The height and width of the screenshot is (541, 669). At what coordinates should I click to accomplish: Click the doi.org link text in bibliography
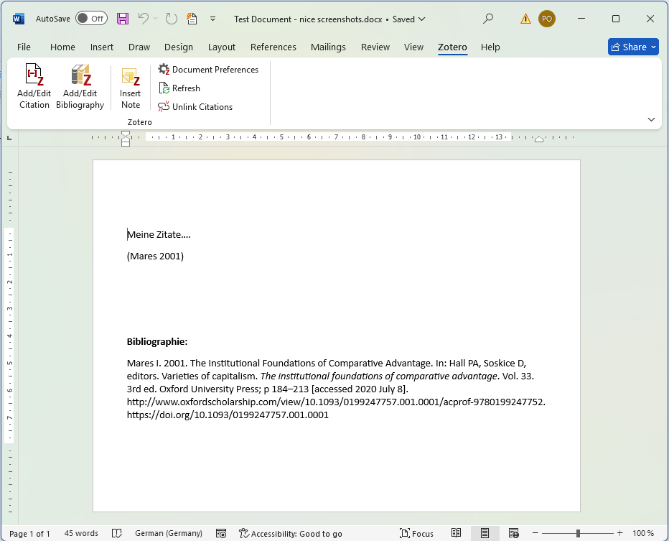tap(228, 415)
